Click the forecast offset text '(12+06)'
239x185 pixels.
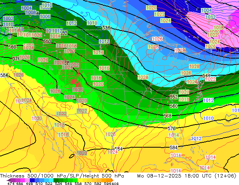[x=225, y=176]
